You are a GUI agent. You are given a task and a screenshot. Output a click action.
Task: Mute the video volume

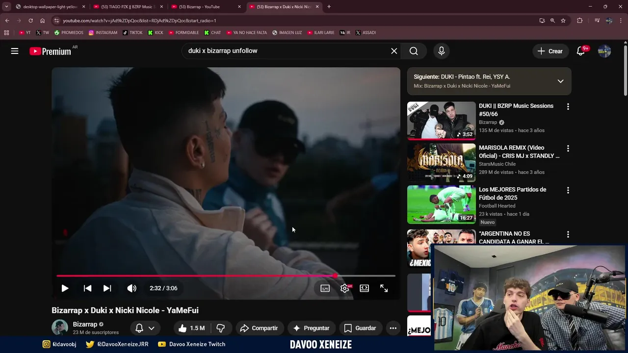[131, 288]
